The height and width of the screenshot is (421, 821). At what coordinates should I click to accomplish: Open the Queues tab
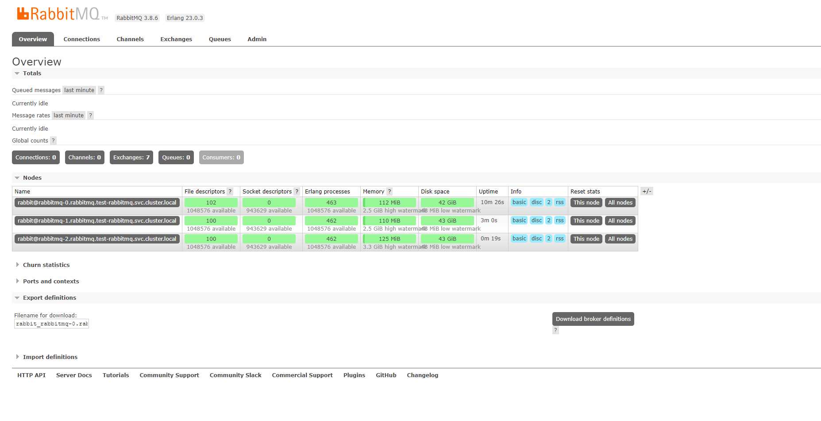tap(220, 39)
